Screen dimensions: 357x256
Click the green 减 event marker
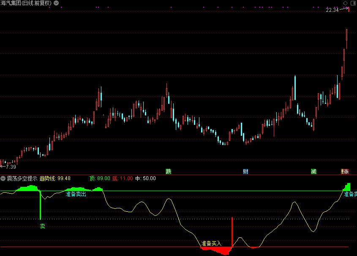pos(313,171)
